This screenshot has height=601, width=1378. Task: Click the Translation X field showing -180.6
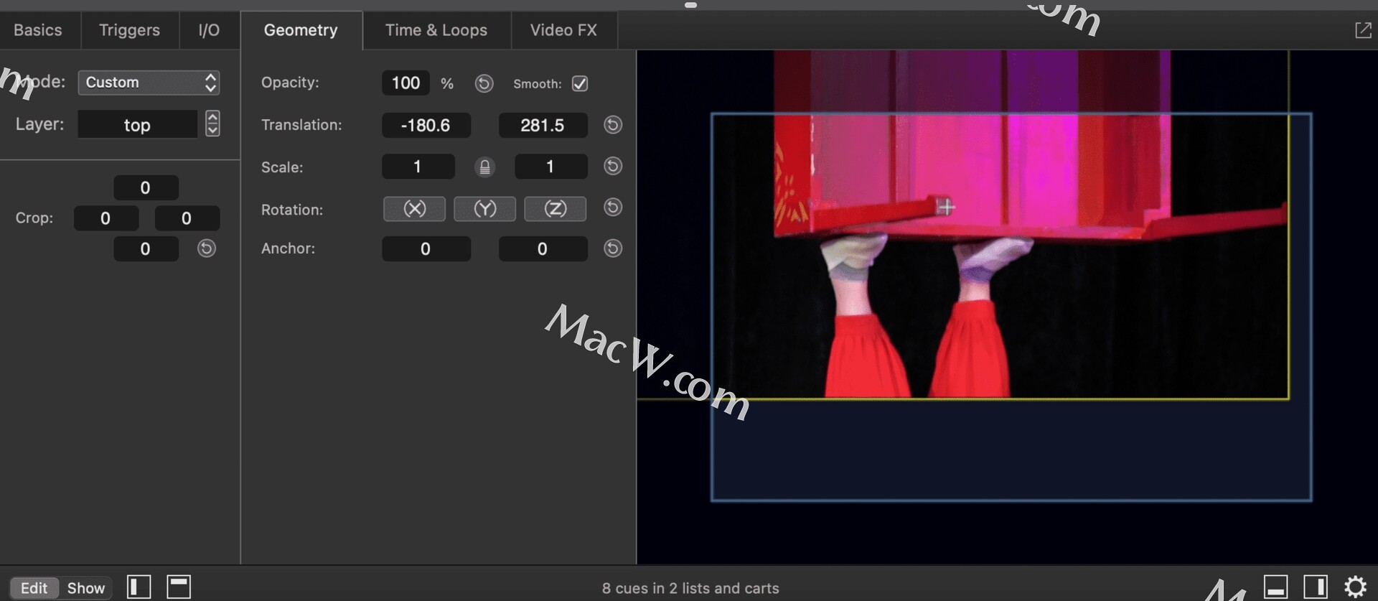point(426,125)
